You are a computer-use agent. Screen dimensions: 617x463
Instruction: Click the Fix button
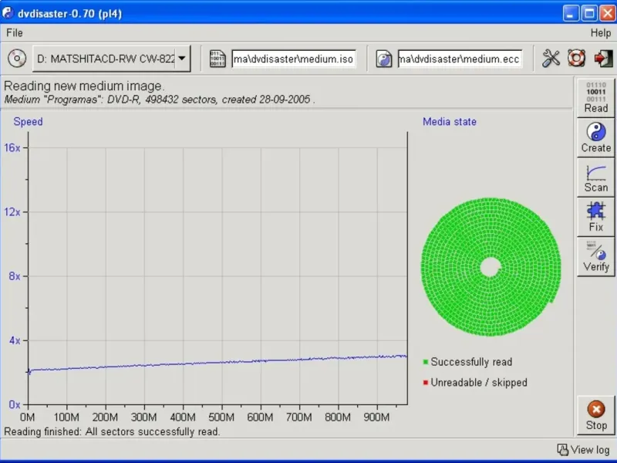point(595,217)
